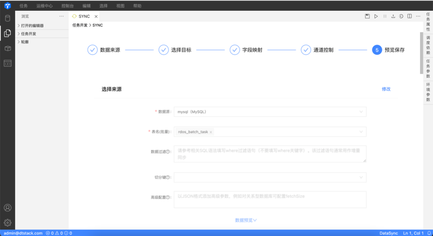Open the 选择 menu
433x236 pixels.
coord(103,6)
